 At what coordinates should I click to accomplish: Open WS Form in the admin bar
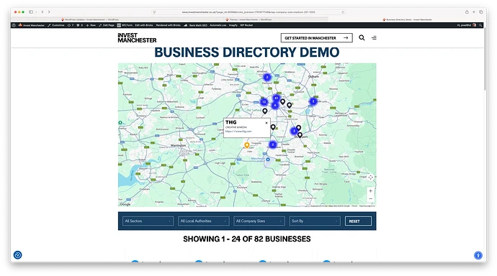pyautogui.click(x=125, y=25)
